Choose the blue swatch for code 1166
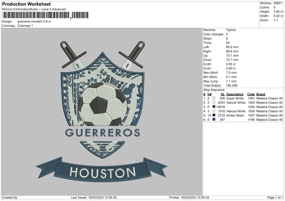Image resolution: width=285 pixels, height=201 pixels. point(214,119)
